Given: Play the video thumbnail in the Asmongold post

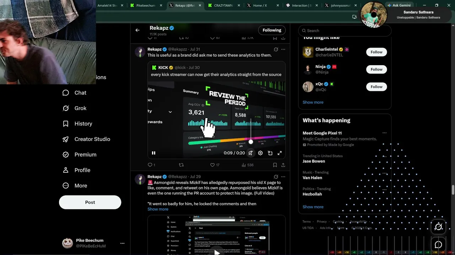Looking at the screenshot, I should 216,252.
